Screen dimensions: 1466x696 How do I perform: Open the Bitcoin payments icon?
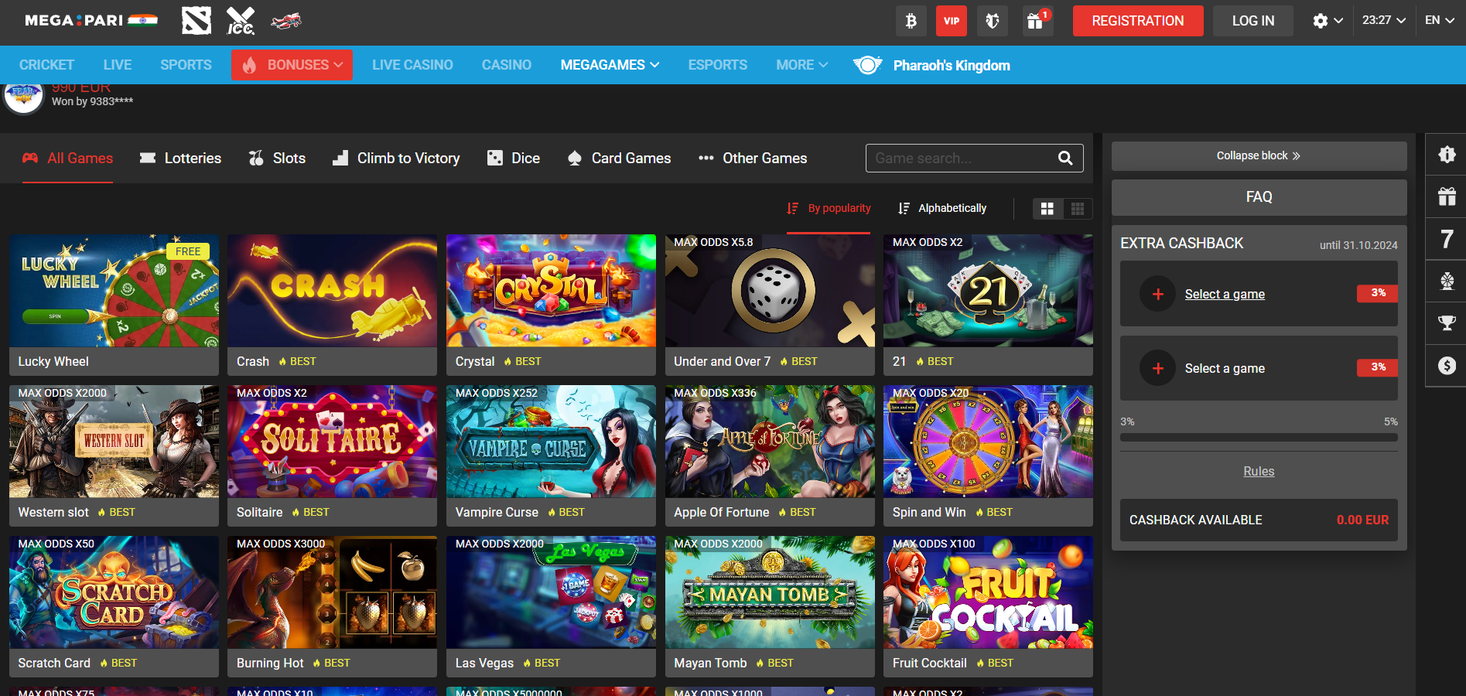(911, 21)
